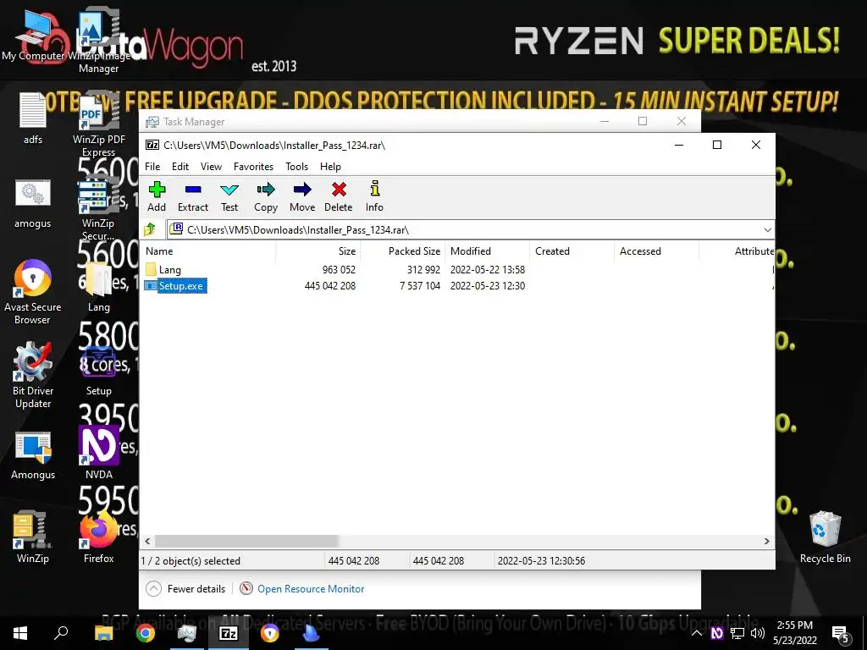The image size is (867, 650).
Task: Open the Windows Start menu
Action: click(x=20, y=633)
